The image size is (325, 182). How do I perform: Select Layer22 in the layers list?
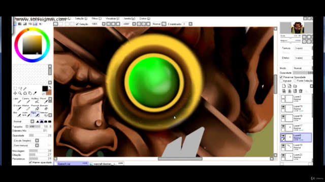[296, 157]
